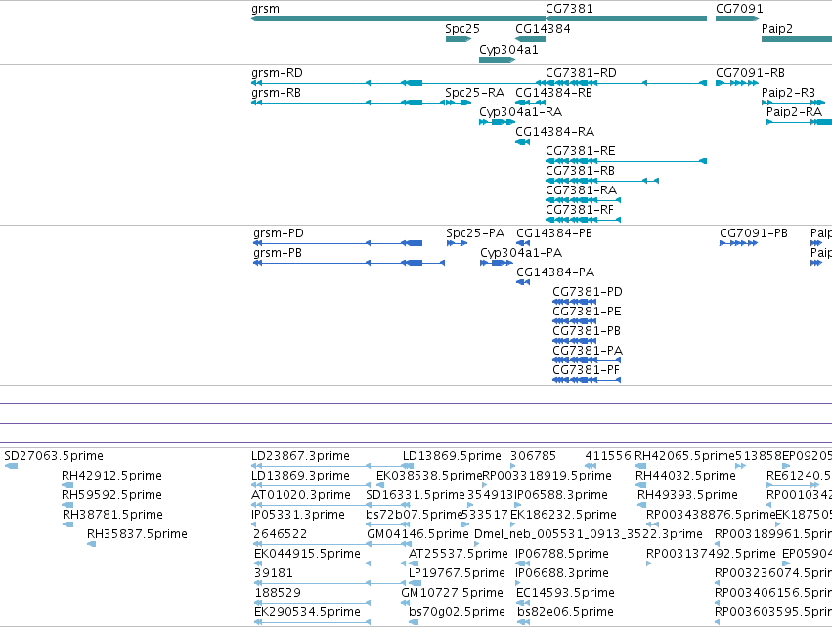
Task: Click the Paip2 gene label
Action: pos(777,28)
